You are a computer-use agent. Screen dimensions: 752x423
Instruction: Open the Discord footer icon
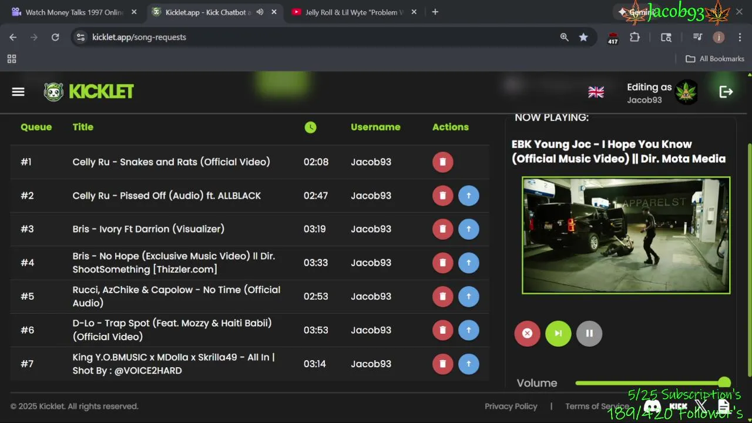point(652,407)
